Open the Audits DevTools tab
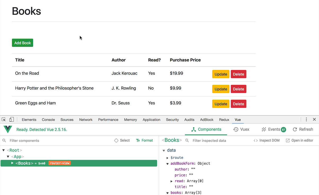This screenshot has height=195, width=319. [189, 119]
